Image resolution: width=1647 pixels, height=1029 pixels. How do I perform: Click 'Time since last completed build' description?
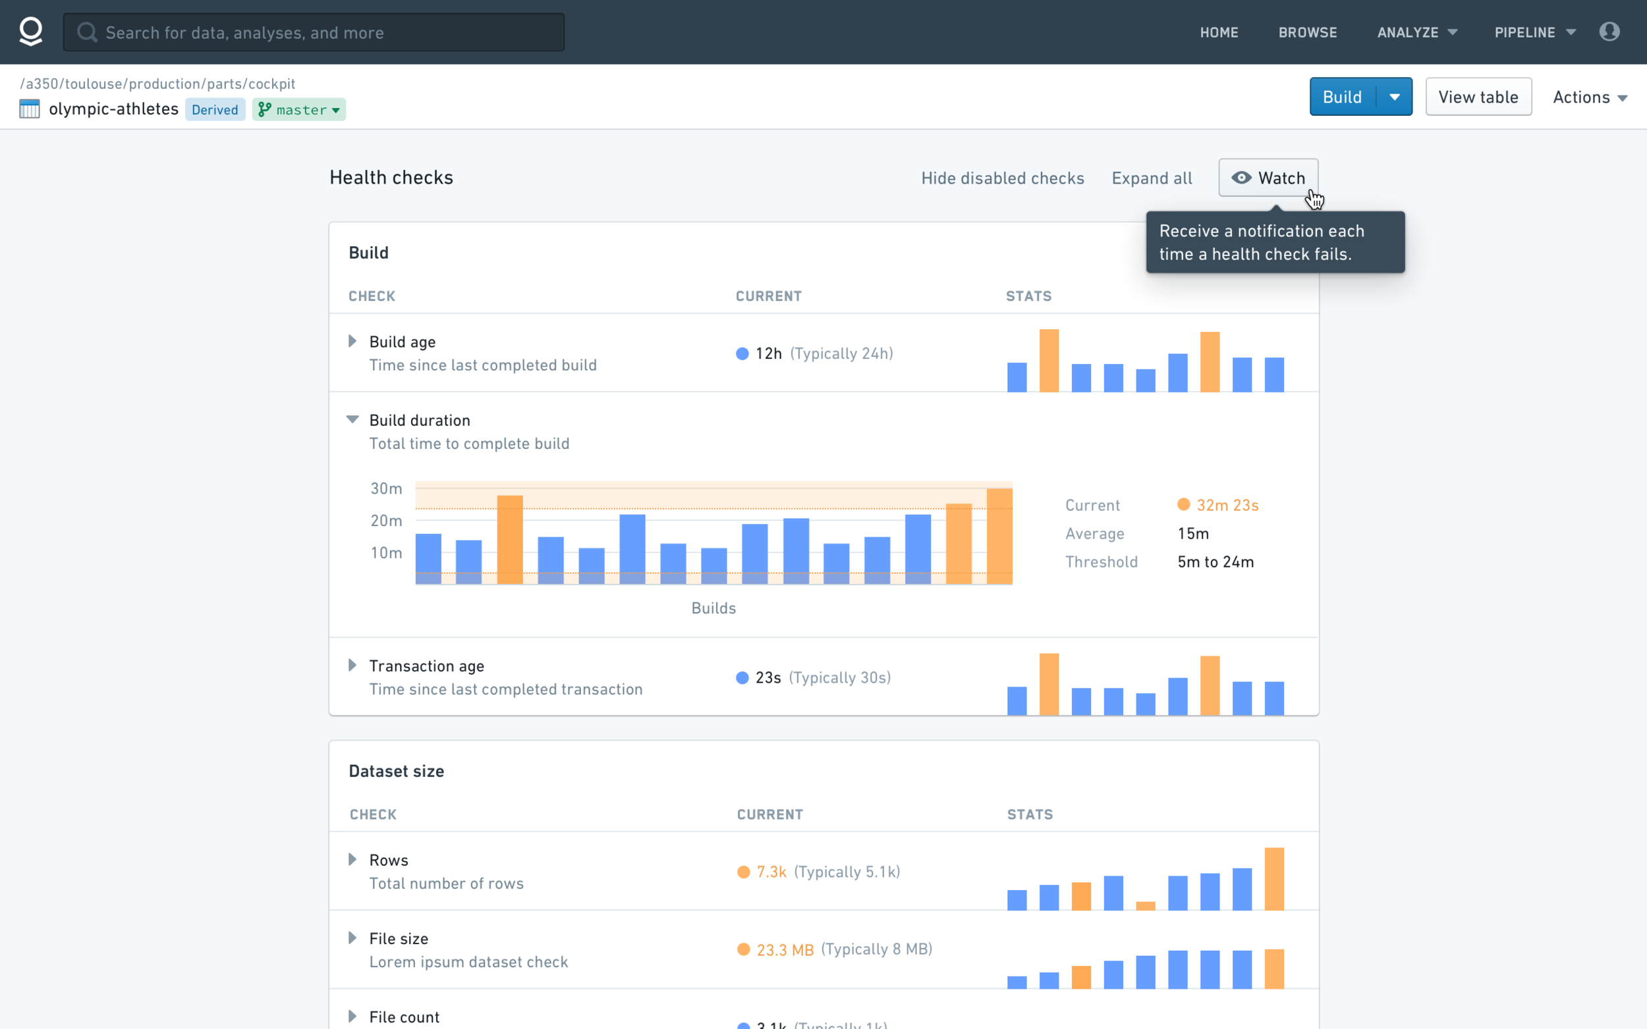483,365
